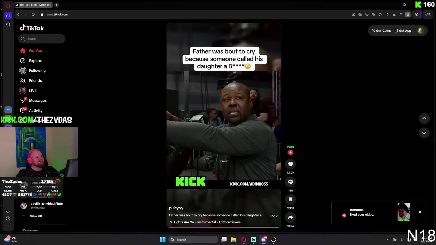Viewport: 436px width, 245px height.
Task: Open File Explorer from the taskbar
Action: (233, 240)
